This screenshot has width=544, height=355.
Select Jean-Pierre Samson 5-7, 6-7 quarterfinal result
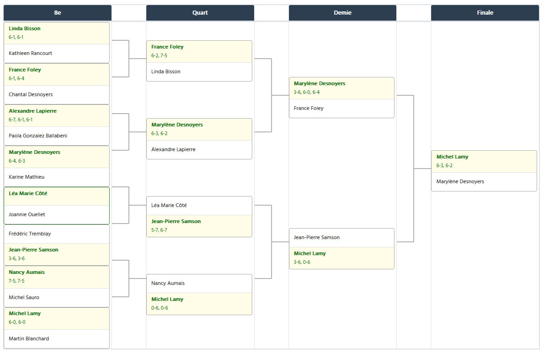pos(199,226)
